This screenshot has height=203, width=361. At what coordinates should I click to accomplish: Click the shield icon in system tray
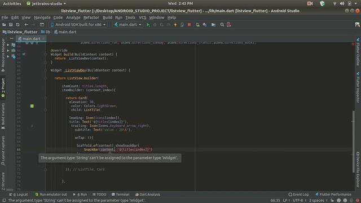pyautogui.click(x=322, y=3)
